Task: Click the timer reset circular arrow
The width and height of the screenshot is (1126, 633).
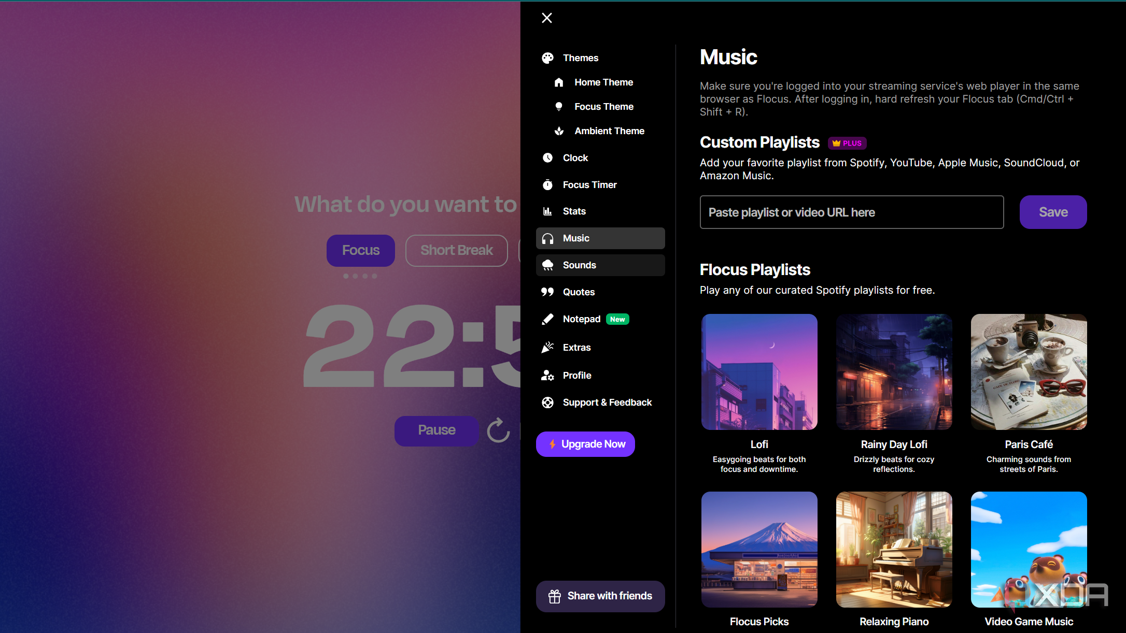Action: (x=498, y=430)
